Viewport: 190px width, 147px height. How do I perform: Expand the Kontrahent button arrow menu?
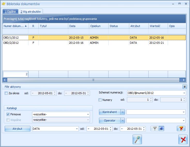click(x=123, y=112)
